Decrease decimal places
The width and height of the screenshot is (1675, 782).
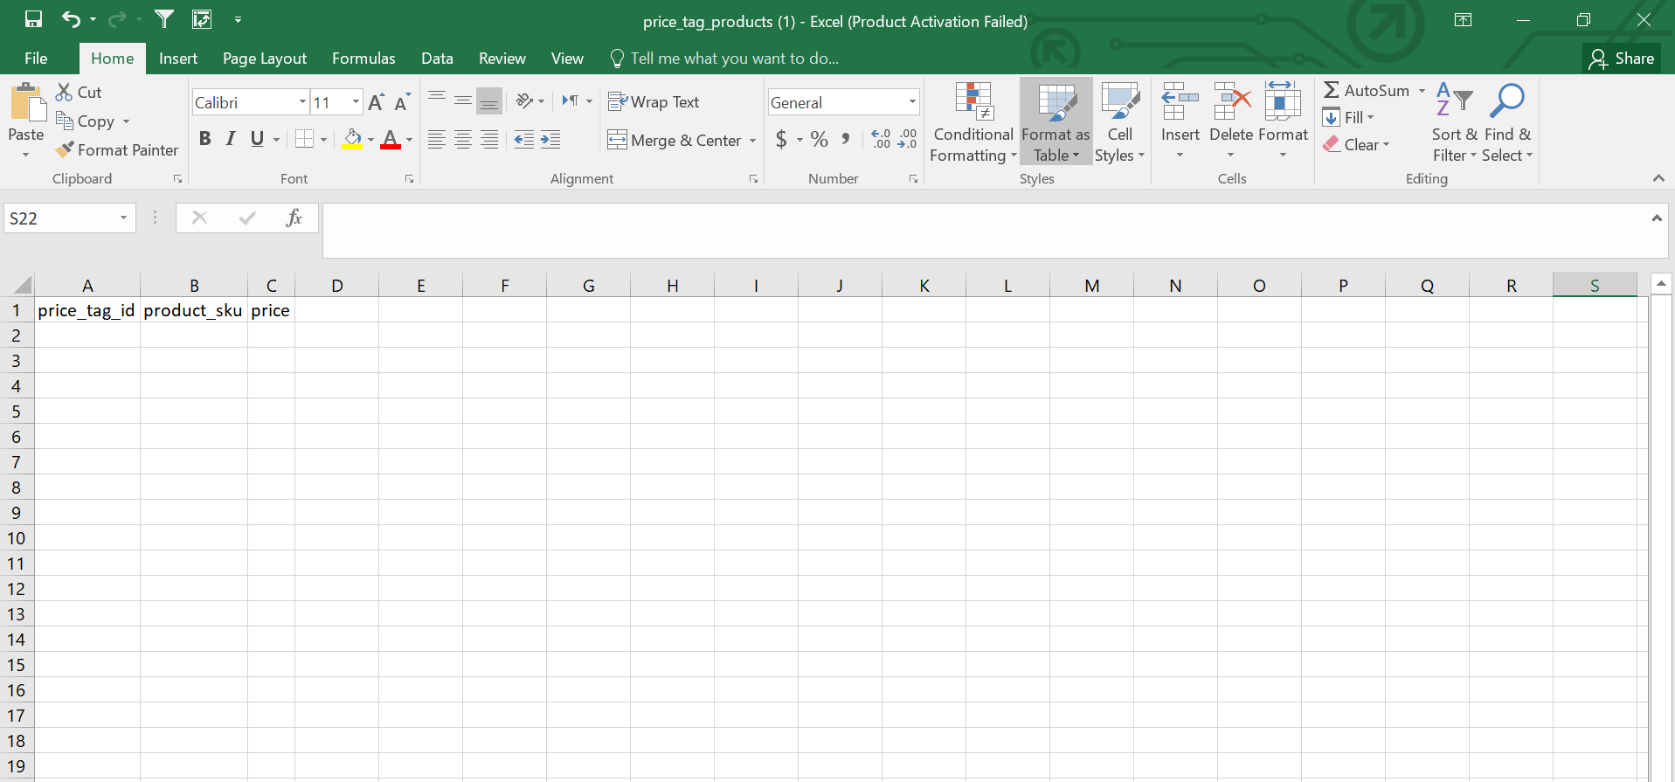pyautogui.click(x=908, y=139)
